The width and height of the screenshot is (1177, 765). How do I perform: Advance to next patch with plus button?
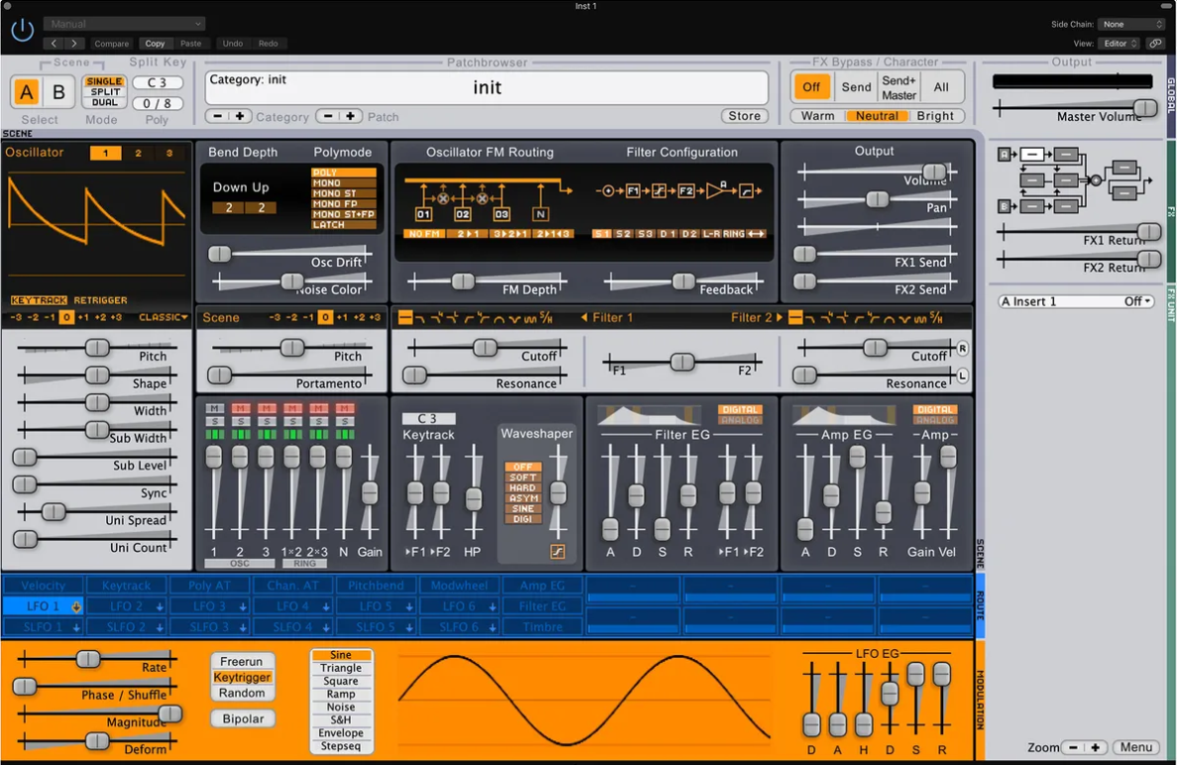350,116
